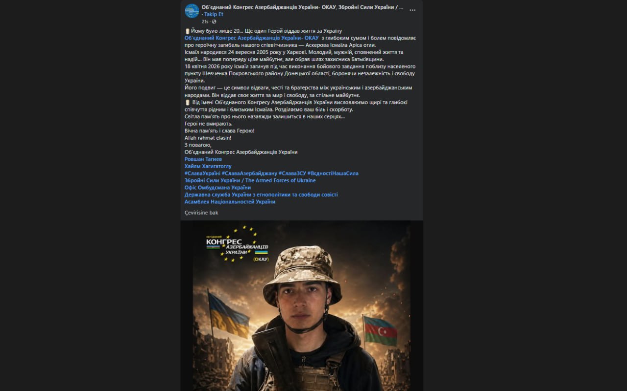Click the ОКАУ congress logo in image
This screenshot has width=627, height=391.
point(238,244)
